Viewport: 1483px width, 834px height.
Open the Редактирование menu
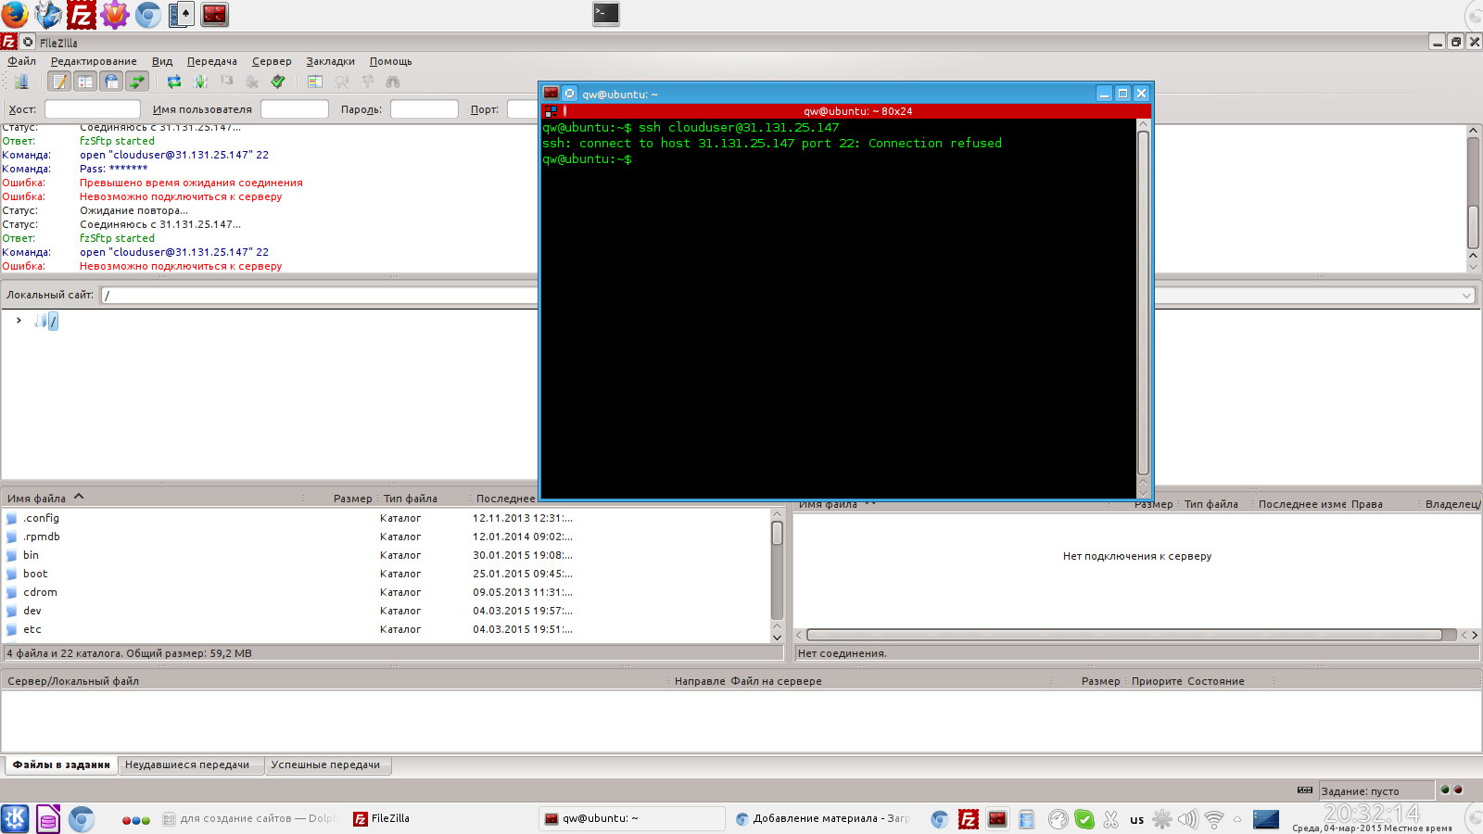[x=94, y=61]
